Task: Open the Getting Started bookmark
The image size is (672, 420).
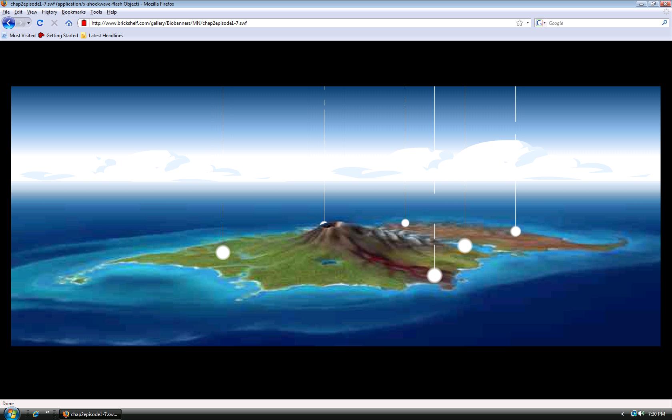Action: tap(58, 36)
